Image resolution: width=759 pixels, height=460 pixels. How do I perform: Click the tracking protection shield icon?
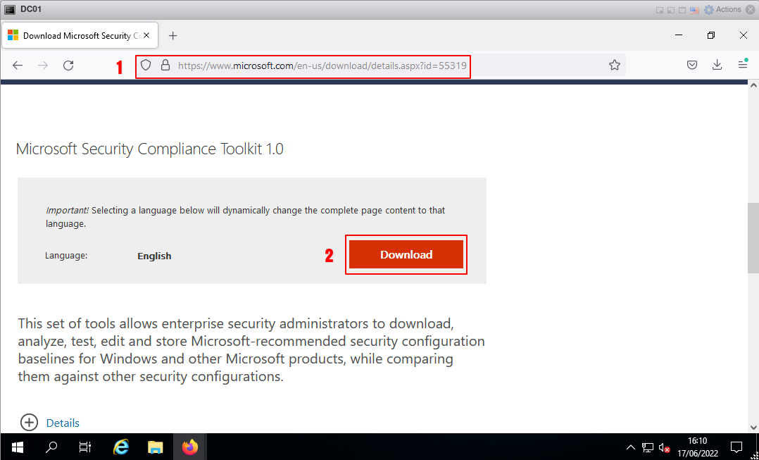pyautogui.click(x=146, y=66)
